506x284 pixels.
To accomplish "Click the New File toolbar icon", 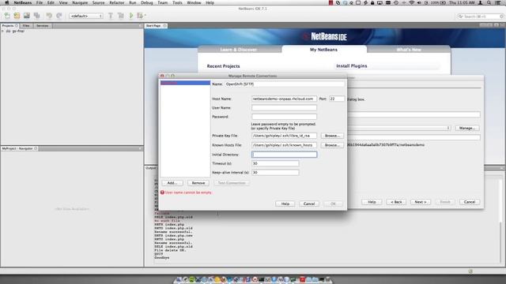I will coord(7,16).
